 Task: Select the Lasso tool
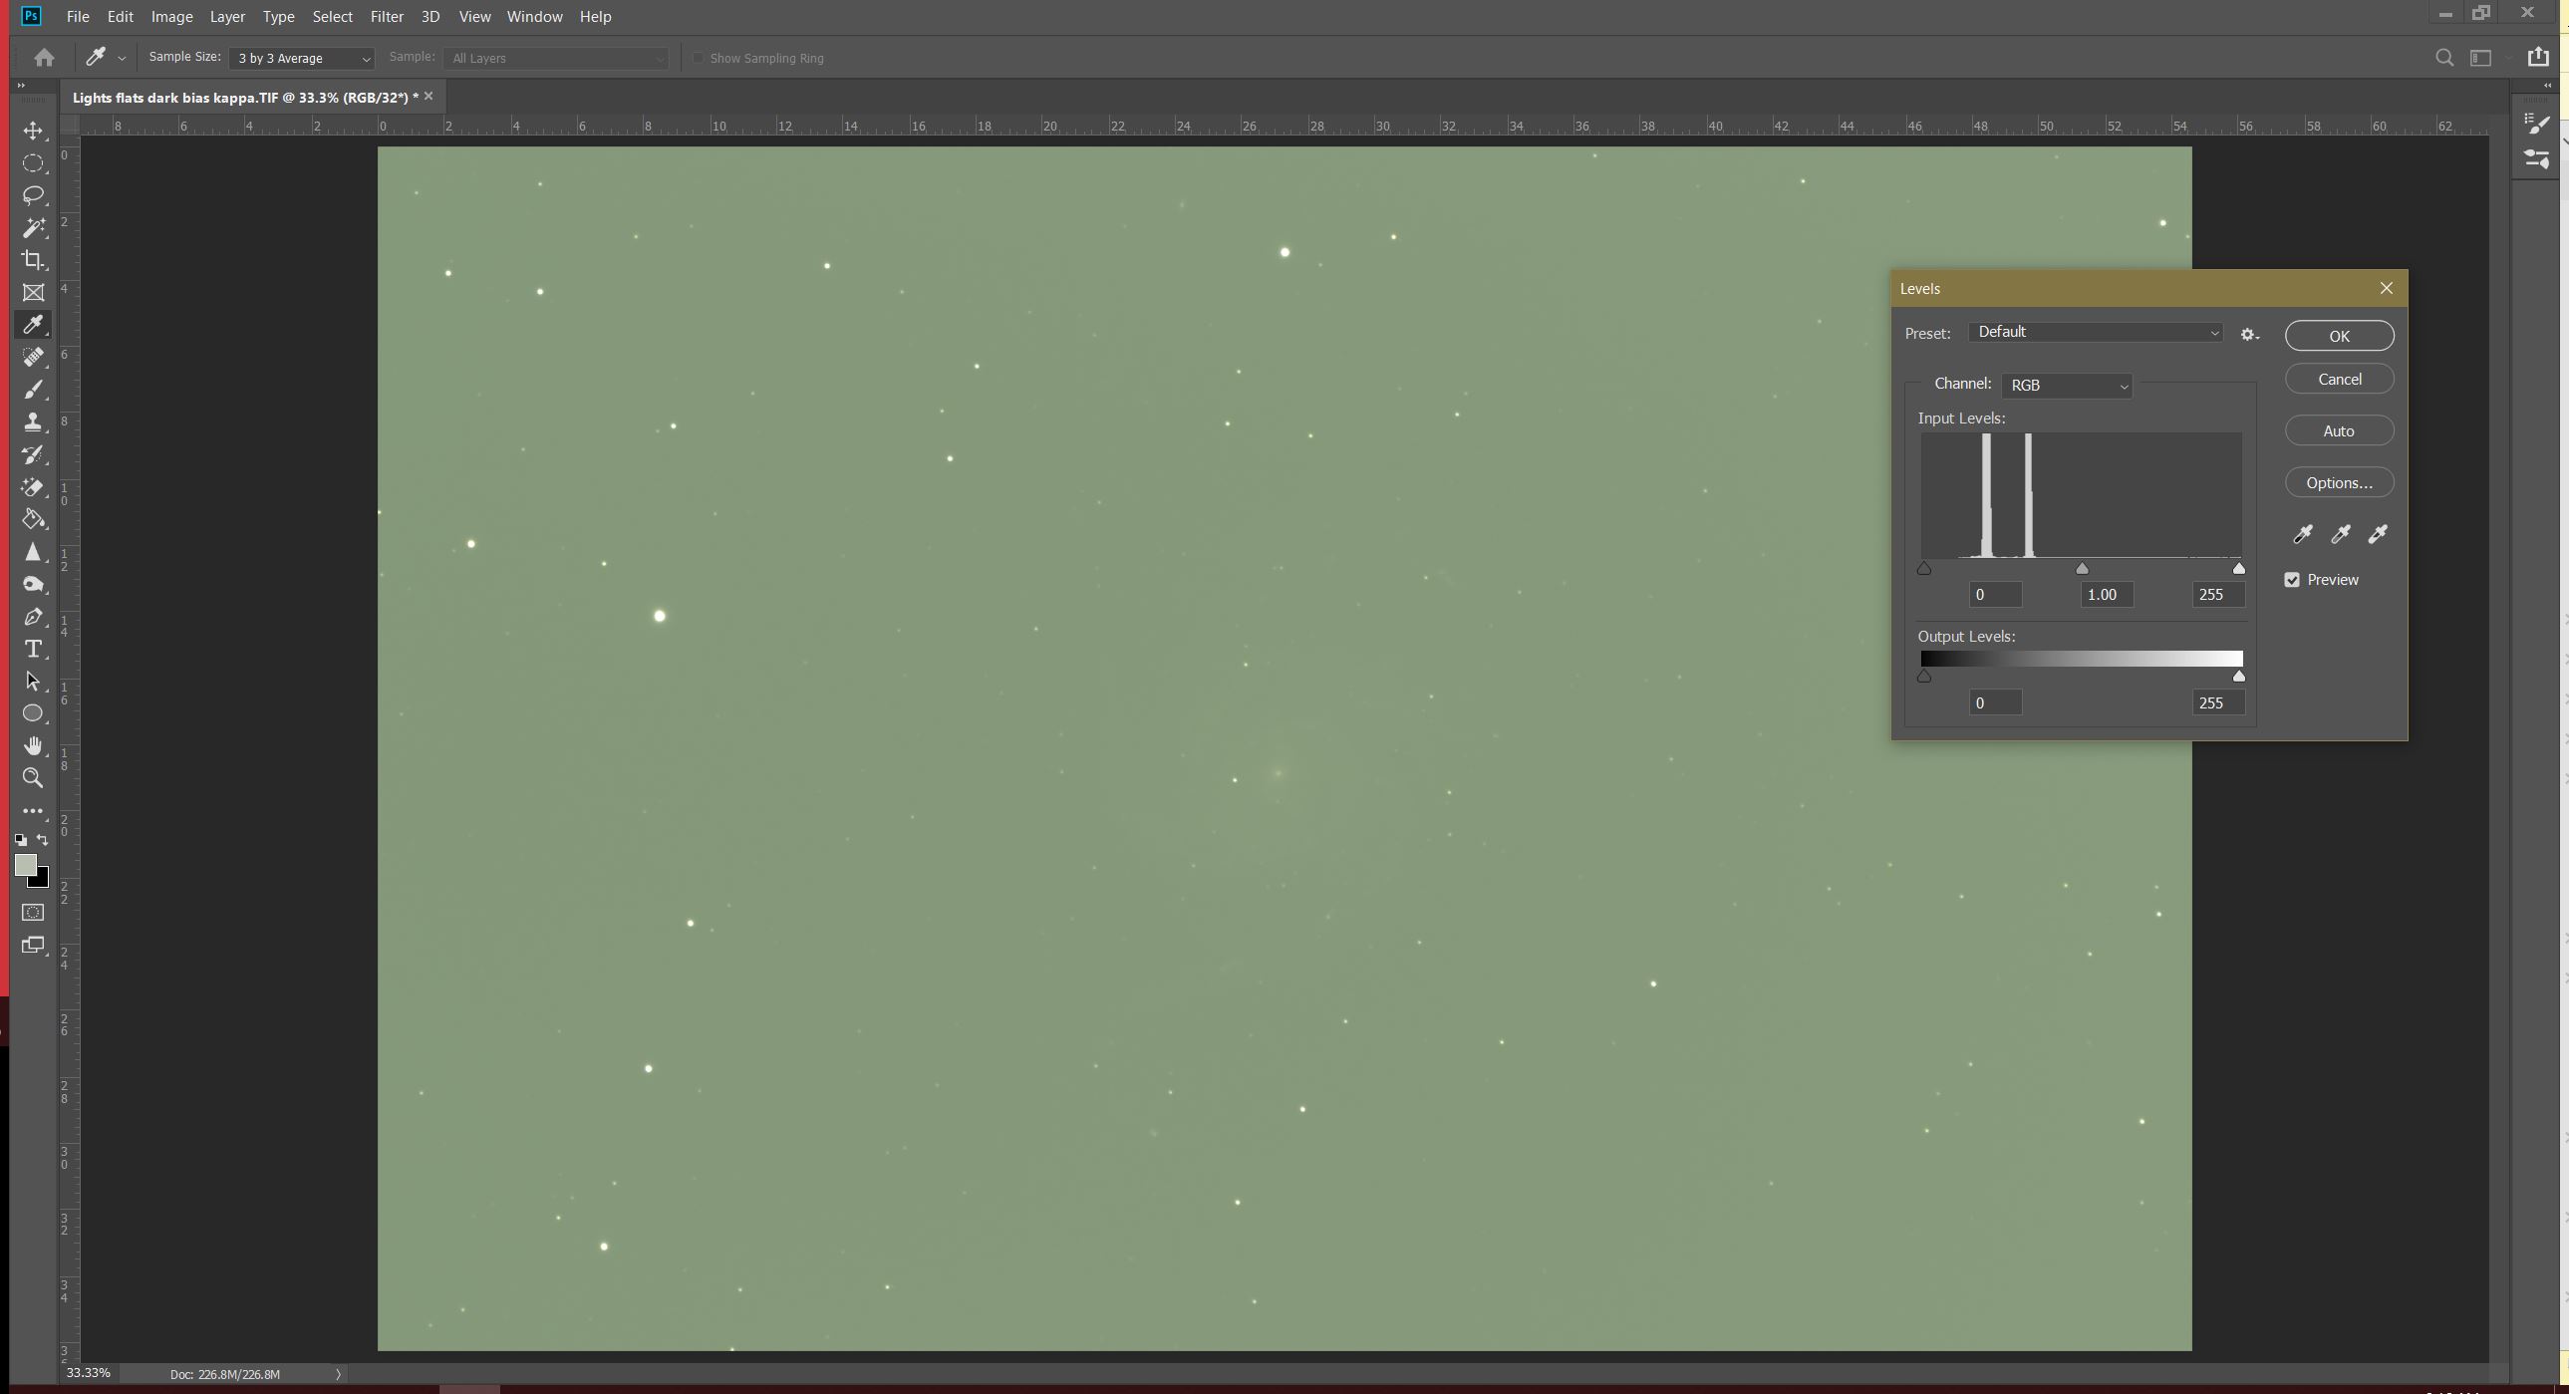(x=33, y=195)
